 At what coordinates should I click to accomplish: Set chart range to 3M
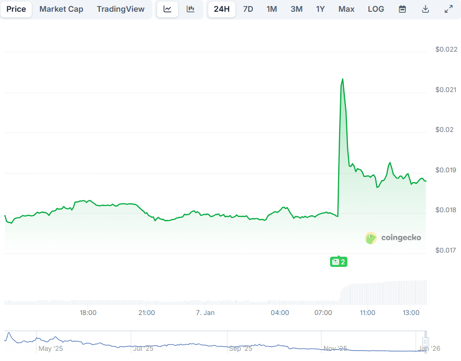(x=296, y=9)
